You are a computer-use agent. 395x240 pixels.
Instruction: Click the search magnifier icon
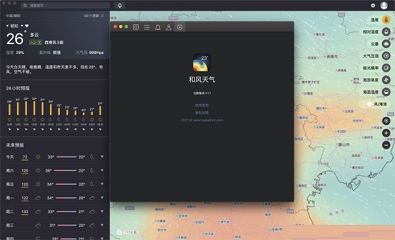[x=25, y=5]
